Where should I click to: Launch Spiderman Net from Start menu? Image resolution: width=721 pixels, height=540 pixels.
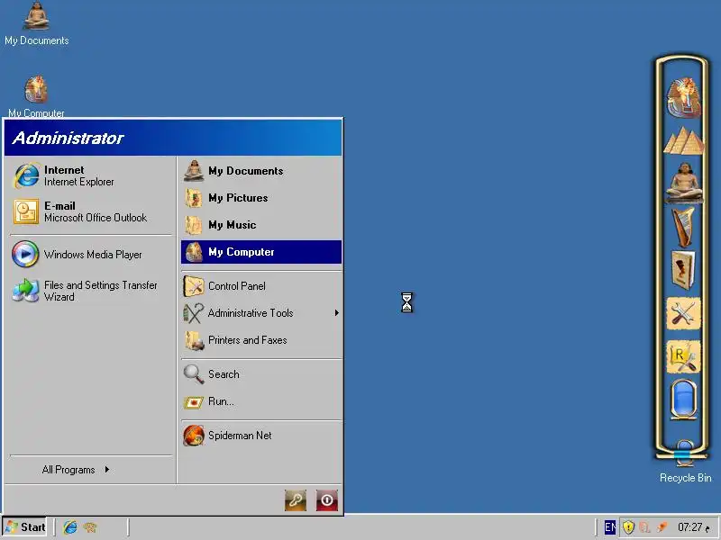261,436
